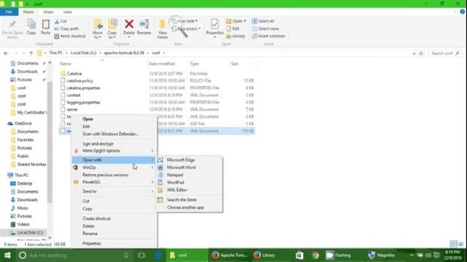Click Invert selection in ribbon
Screen dimensions: 467x262
coord(269,36)
